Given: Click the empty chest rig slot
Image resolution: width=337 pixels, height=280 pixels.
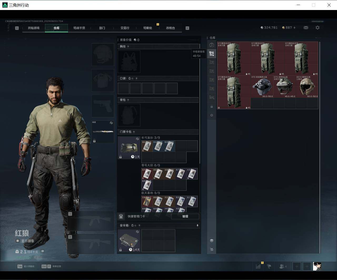Looking at the screenshot, I should click(x=129, y=62).
